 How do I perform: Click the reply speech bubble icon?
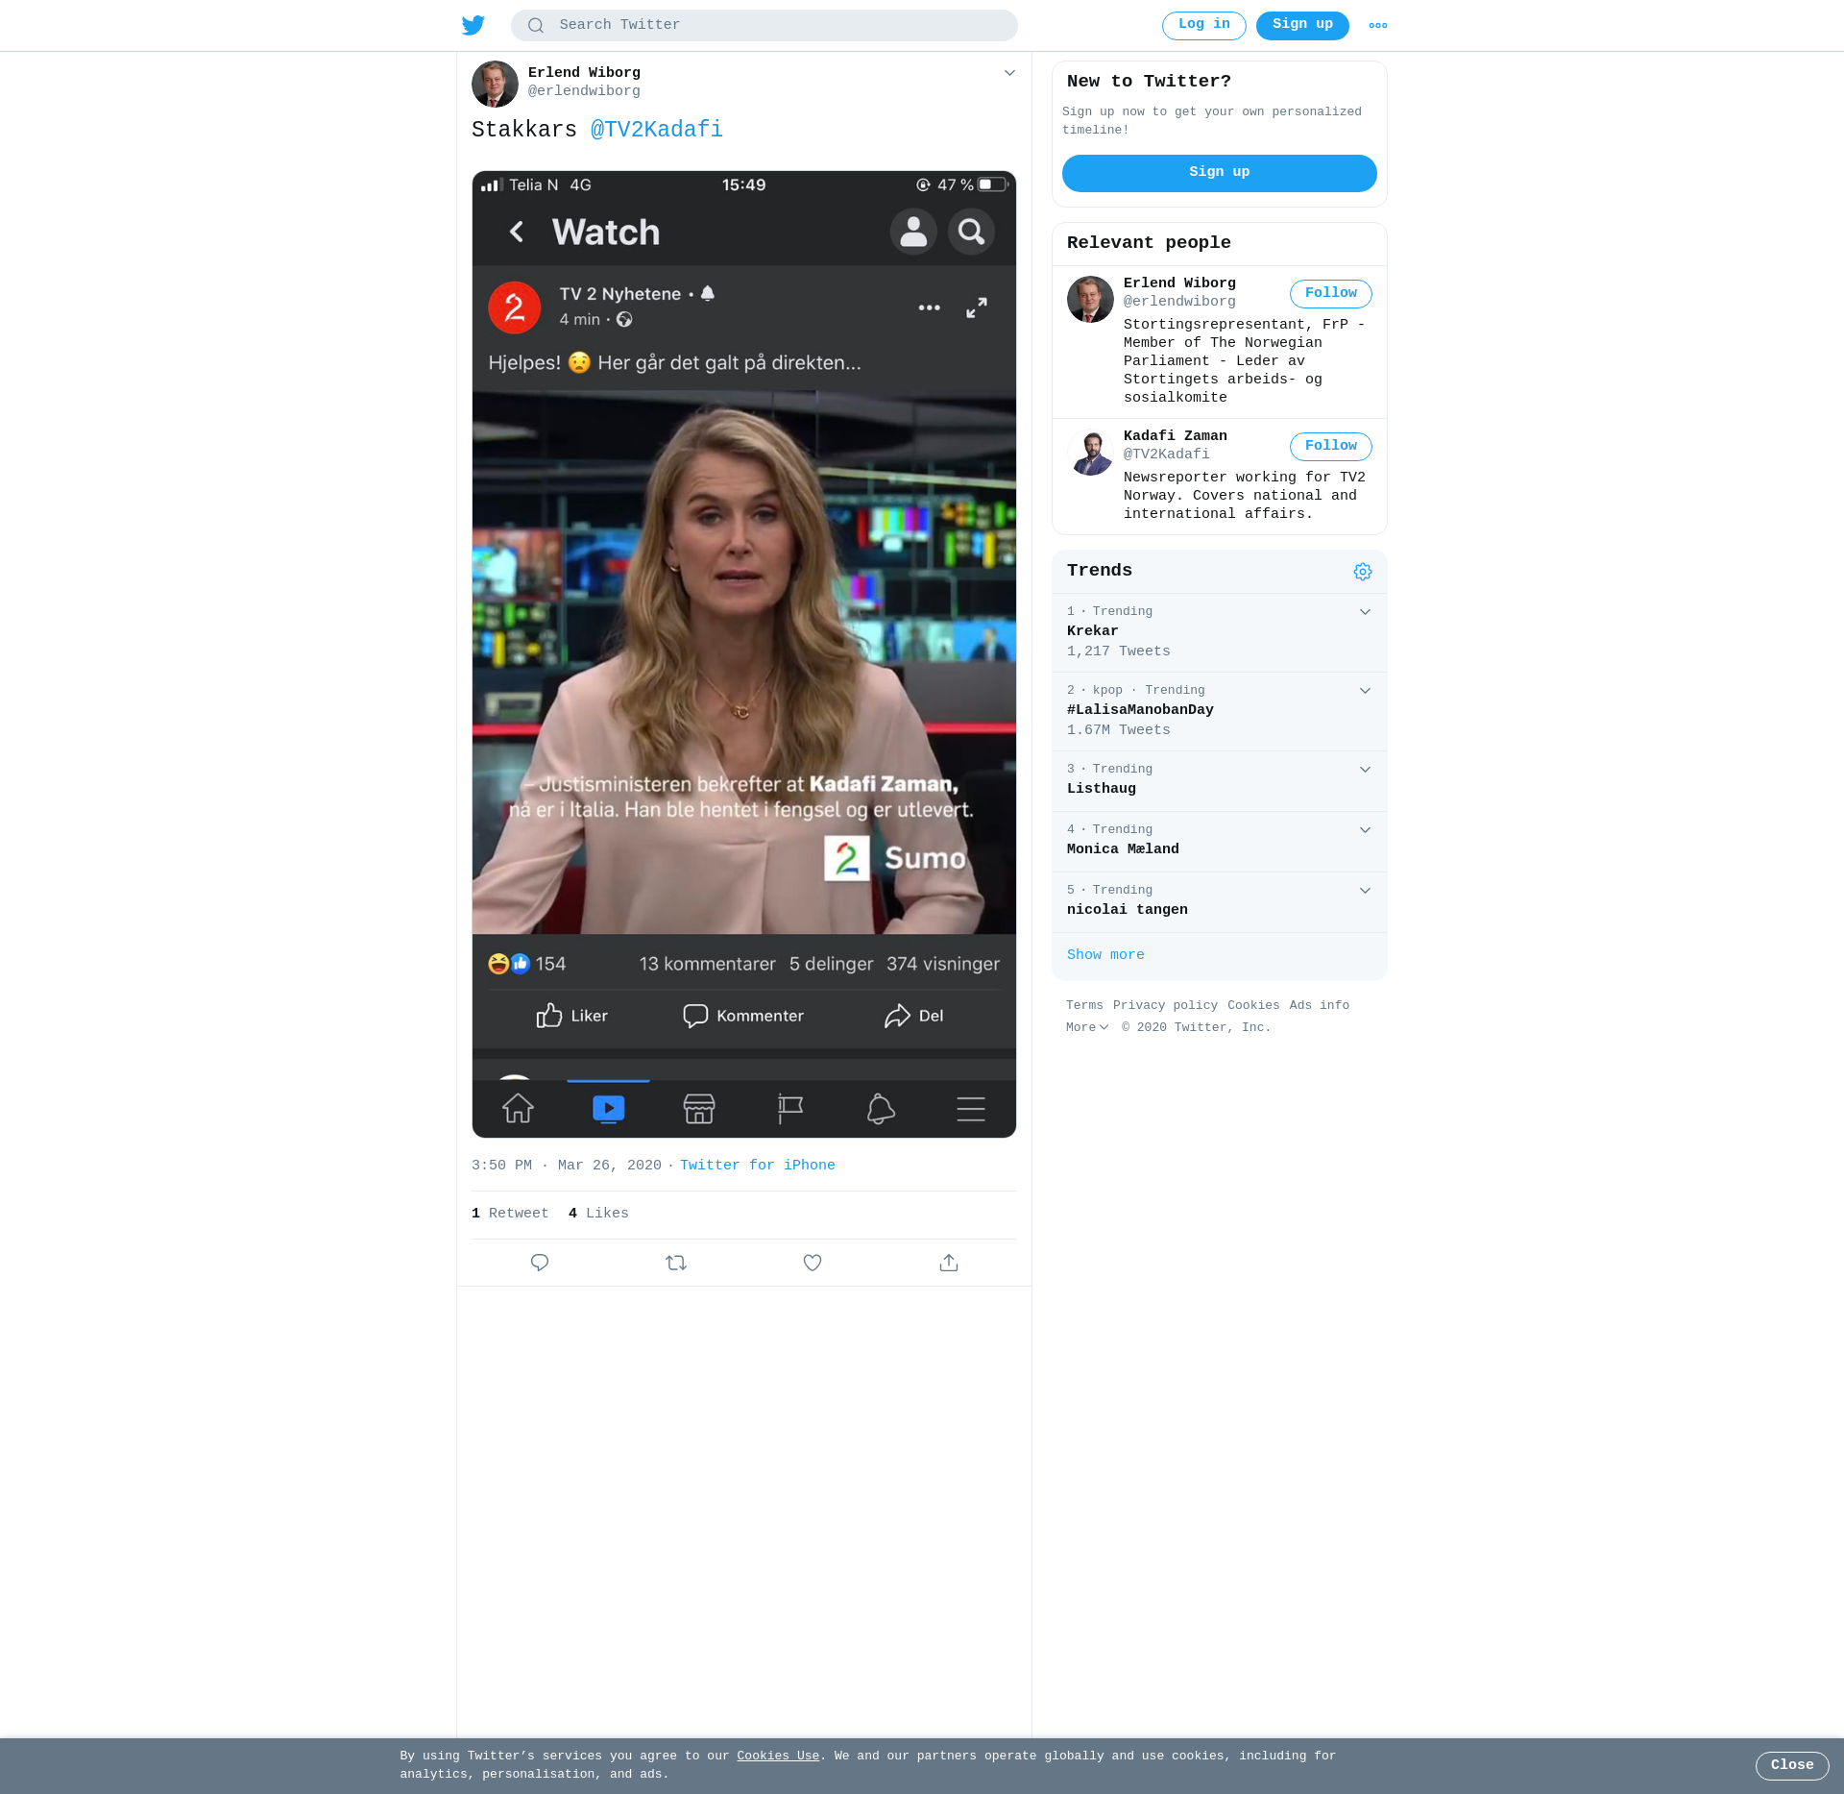(540, 1263)
